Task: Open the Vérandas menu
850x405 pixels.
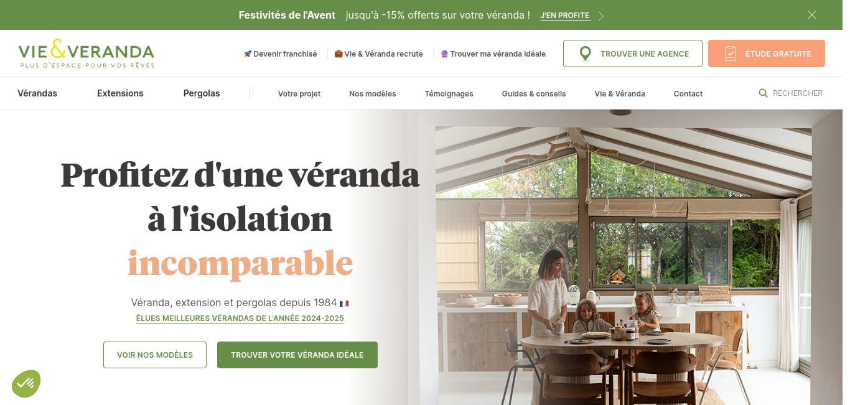Action: pos(37,93)
